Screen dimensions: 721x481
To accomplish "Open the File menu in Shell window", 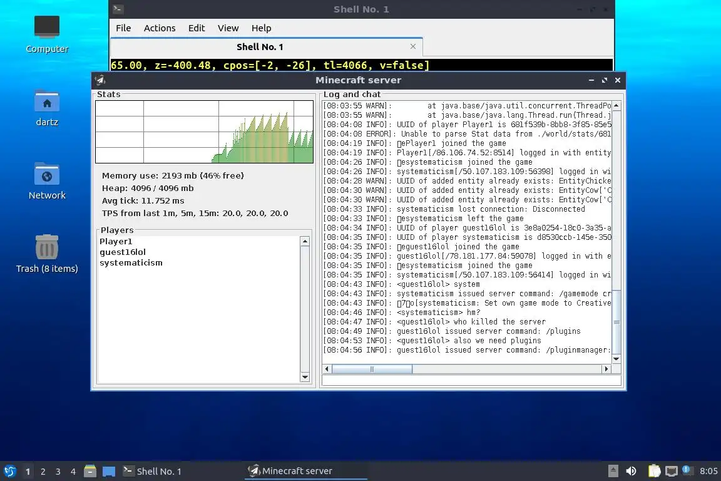I will pos(123,28).
